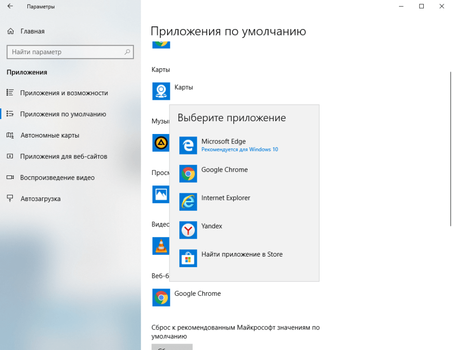Click the Карты app name label
452x350 pixels.
(x=184, y=87)
